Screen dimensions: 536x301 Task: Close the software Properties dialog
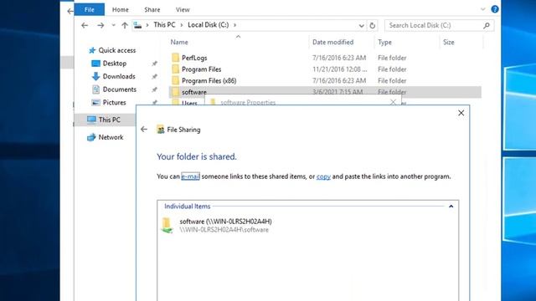click(x=393, y=102)
